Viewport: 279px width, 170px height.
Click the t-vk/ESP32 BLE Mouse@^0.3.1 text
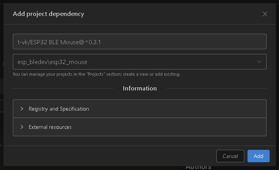point(59,42)
